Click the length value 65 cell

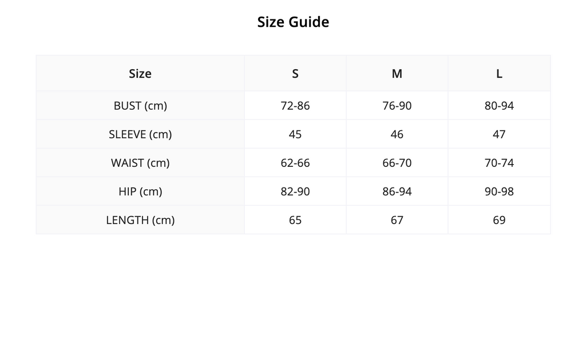[x=295, y=220]
